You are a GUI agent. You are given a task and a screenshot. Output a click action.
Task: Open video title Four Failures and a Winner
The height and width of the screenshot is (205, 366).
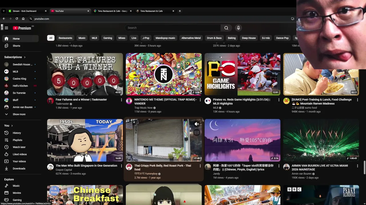[81, 100]
